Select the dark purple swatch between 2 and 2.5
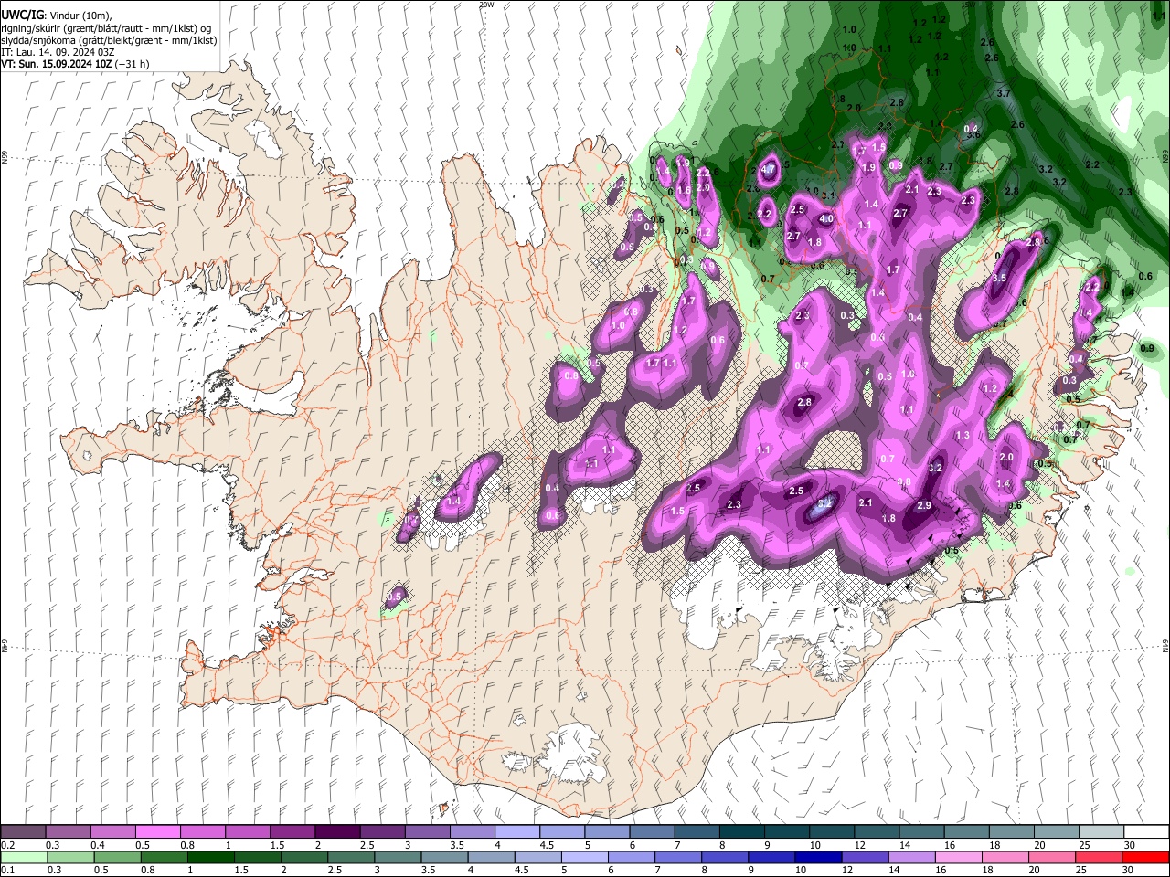1170x877 pixels. click(337, 832)
